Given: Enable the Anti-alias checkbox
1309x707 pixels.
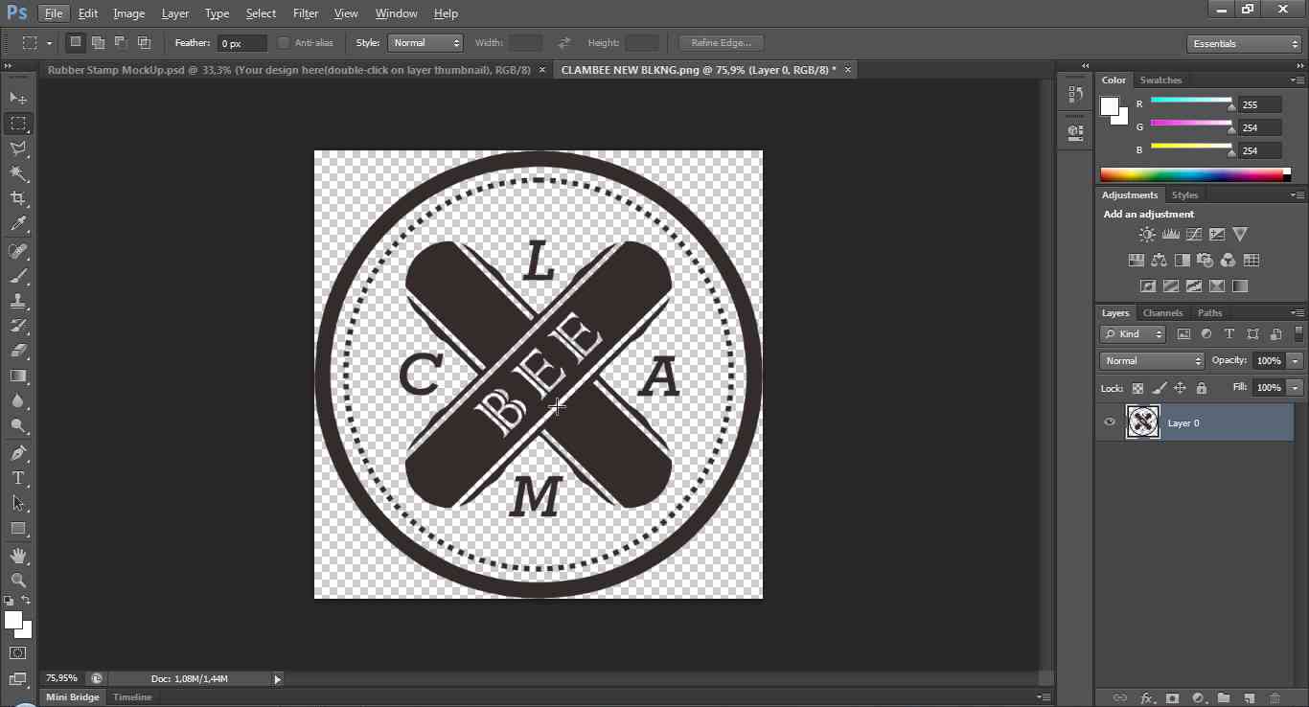Looking at the screenshot, I should (284, 42).
